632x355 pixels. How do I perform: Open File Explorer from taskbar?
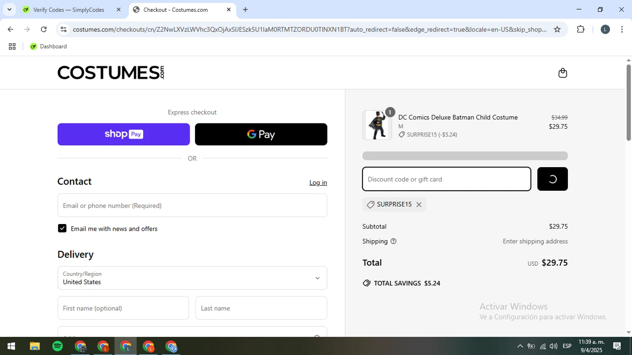tap(35, 346)
